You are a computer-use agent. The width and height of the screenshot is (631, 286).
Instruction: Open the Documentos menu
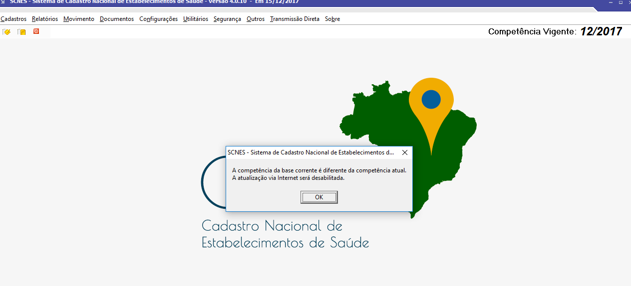click(x=117, y=19)
